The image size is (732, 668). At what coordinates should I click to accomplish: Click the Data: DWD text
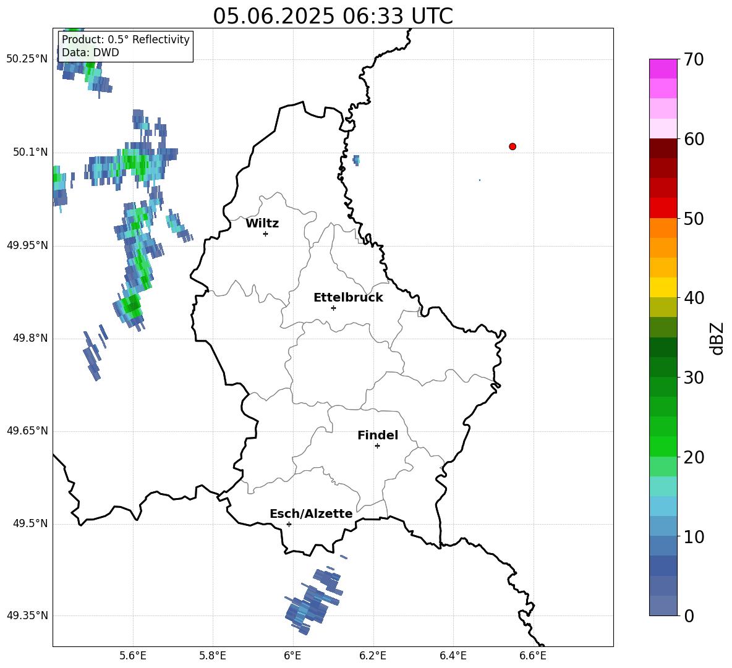coord(90,53)
